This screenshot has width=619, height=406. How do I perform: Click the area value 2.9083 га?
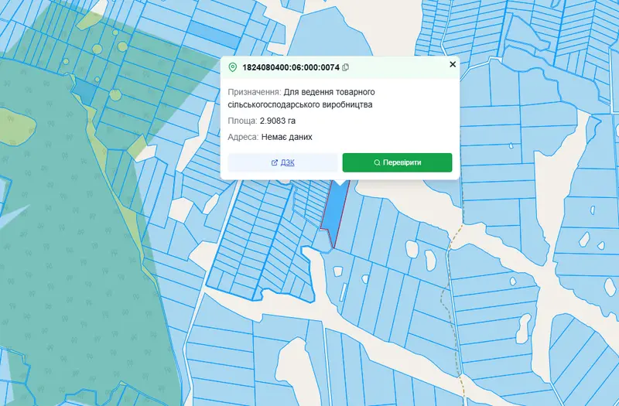278,121
